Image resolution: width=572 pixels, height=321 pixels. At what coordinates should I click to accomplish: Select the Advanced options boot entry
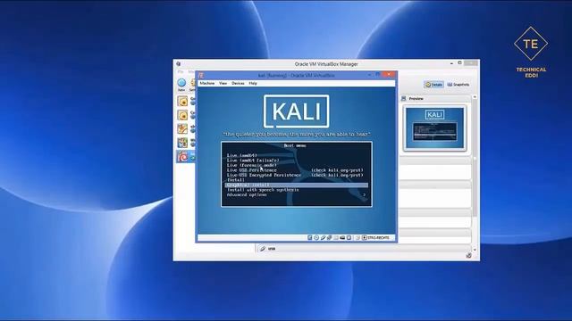pos(247,194)
